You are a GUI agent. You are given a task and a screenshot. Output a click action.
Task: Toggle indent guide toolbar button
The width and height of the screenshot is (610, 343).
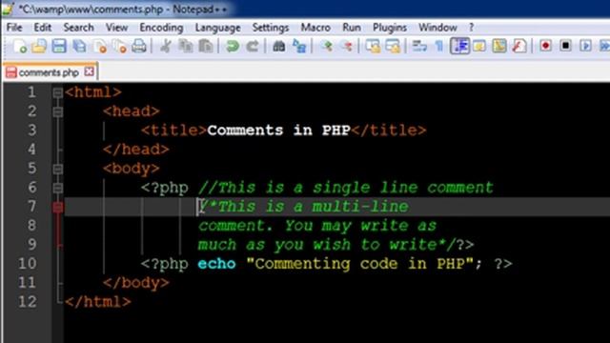pos(459,46)
